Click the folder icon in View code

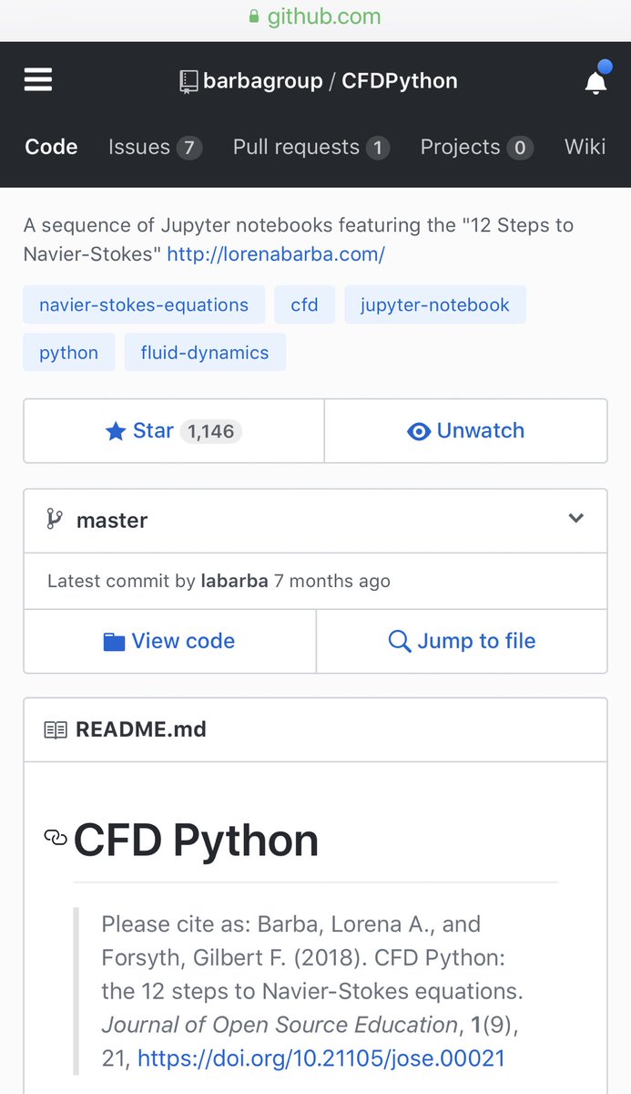[x=114, y=642]
